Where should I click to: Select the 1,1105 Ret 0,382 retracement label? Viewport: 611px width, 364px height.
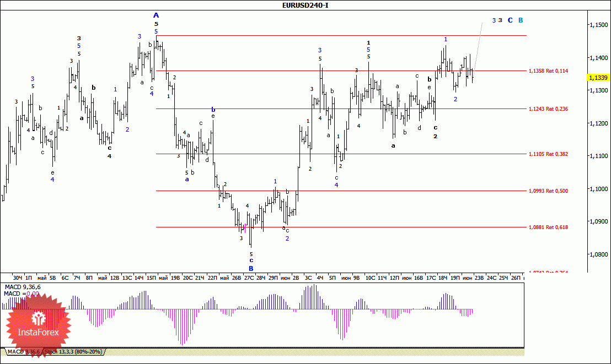(x=548, y=154)
